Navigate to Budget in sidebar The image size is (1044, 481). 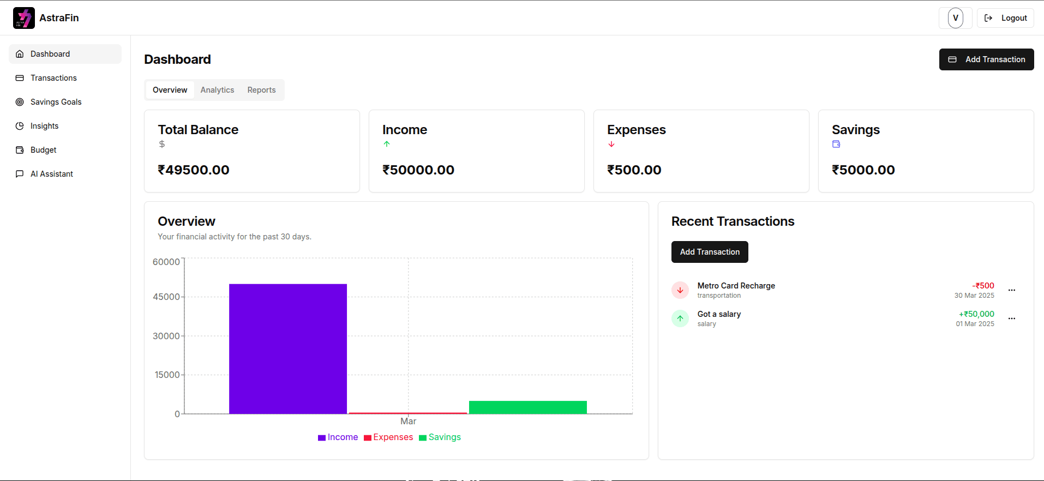coord(43,150)
